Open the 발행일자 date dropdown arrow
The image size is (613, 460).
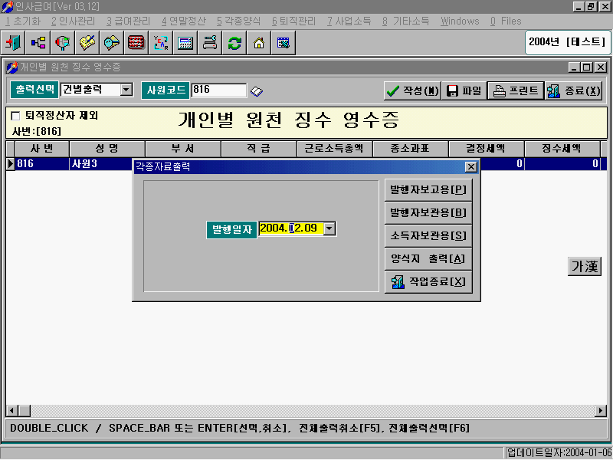pyautogui.click(x=329, y=228)
